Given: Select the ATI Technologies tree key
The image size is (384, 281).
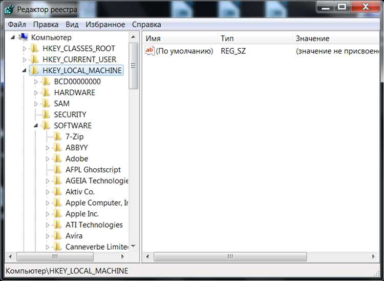Looking at the screenshot, I should click(94, 225).
